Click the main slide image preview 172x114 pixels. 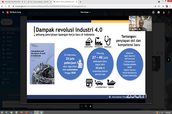pyautogui.click(x=86, y=59)
